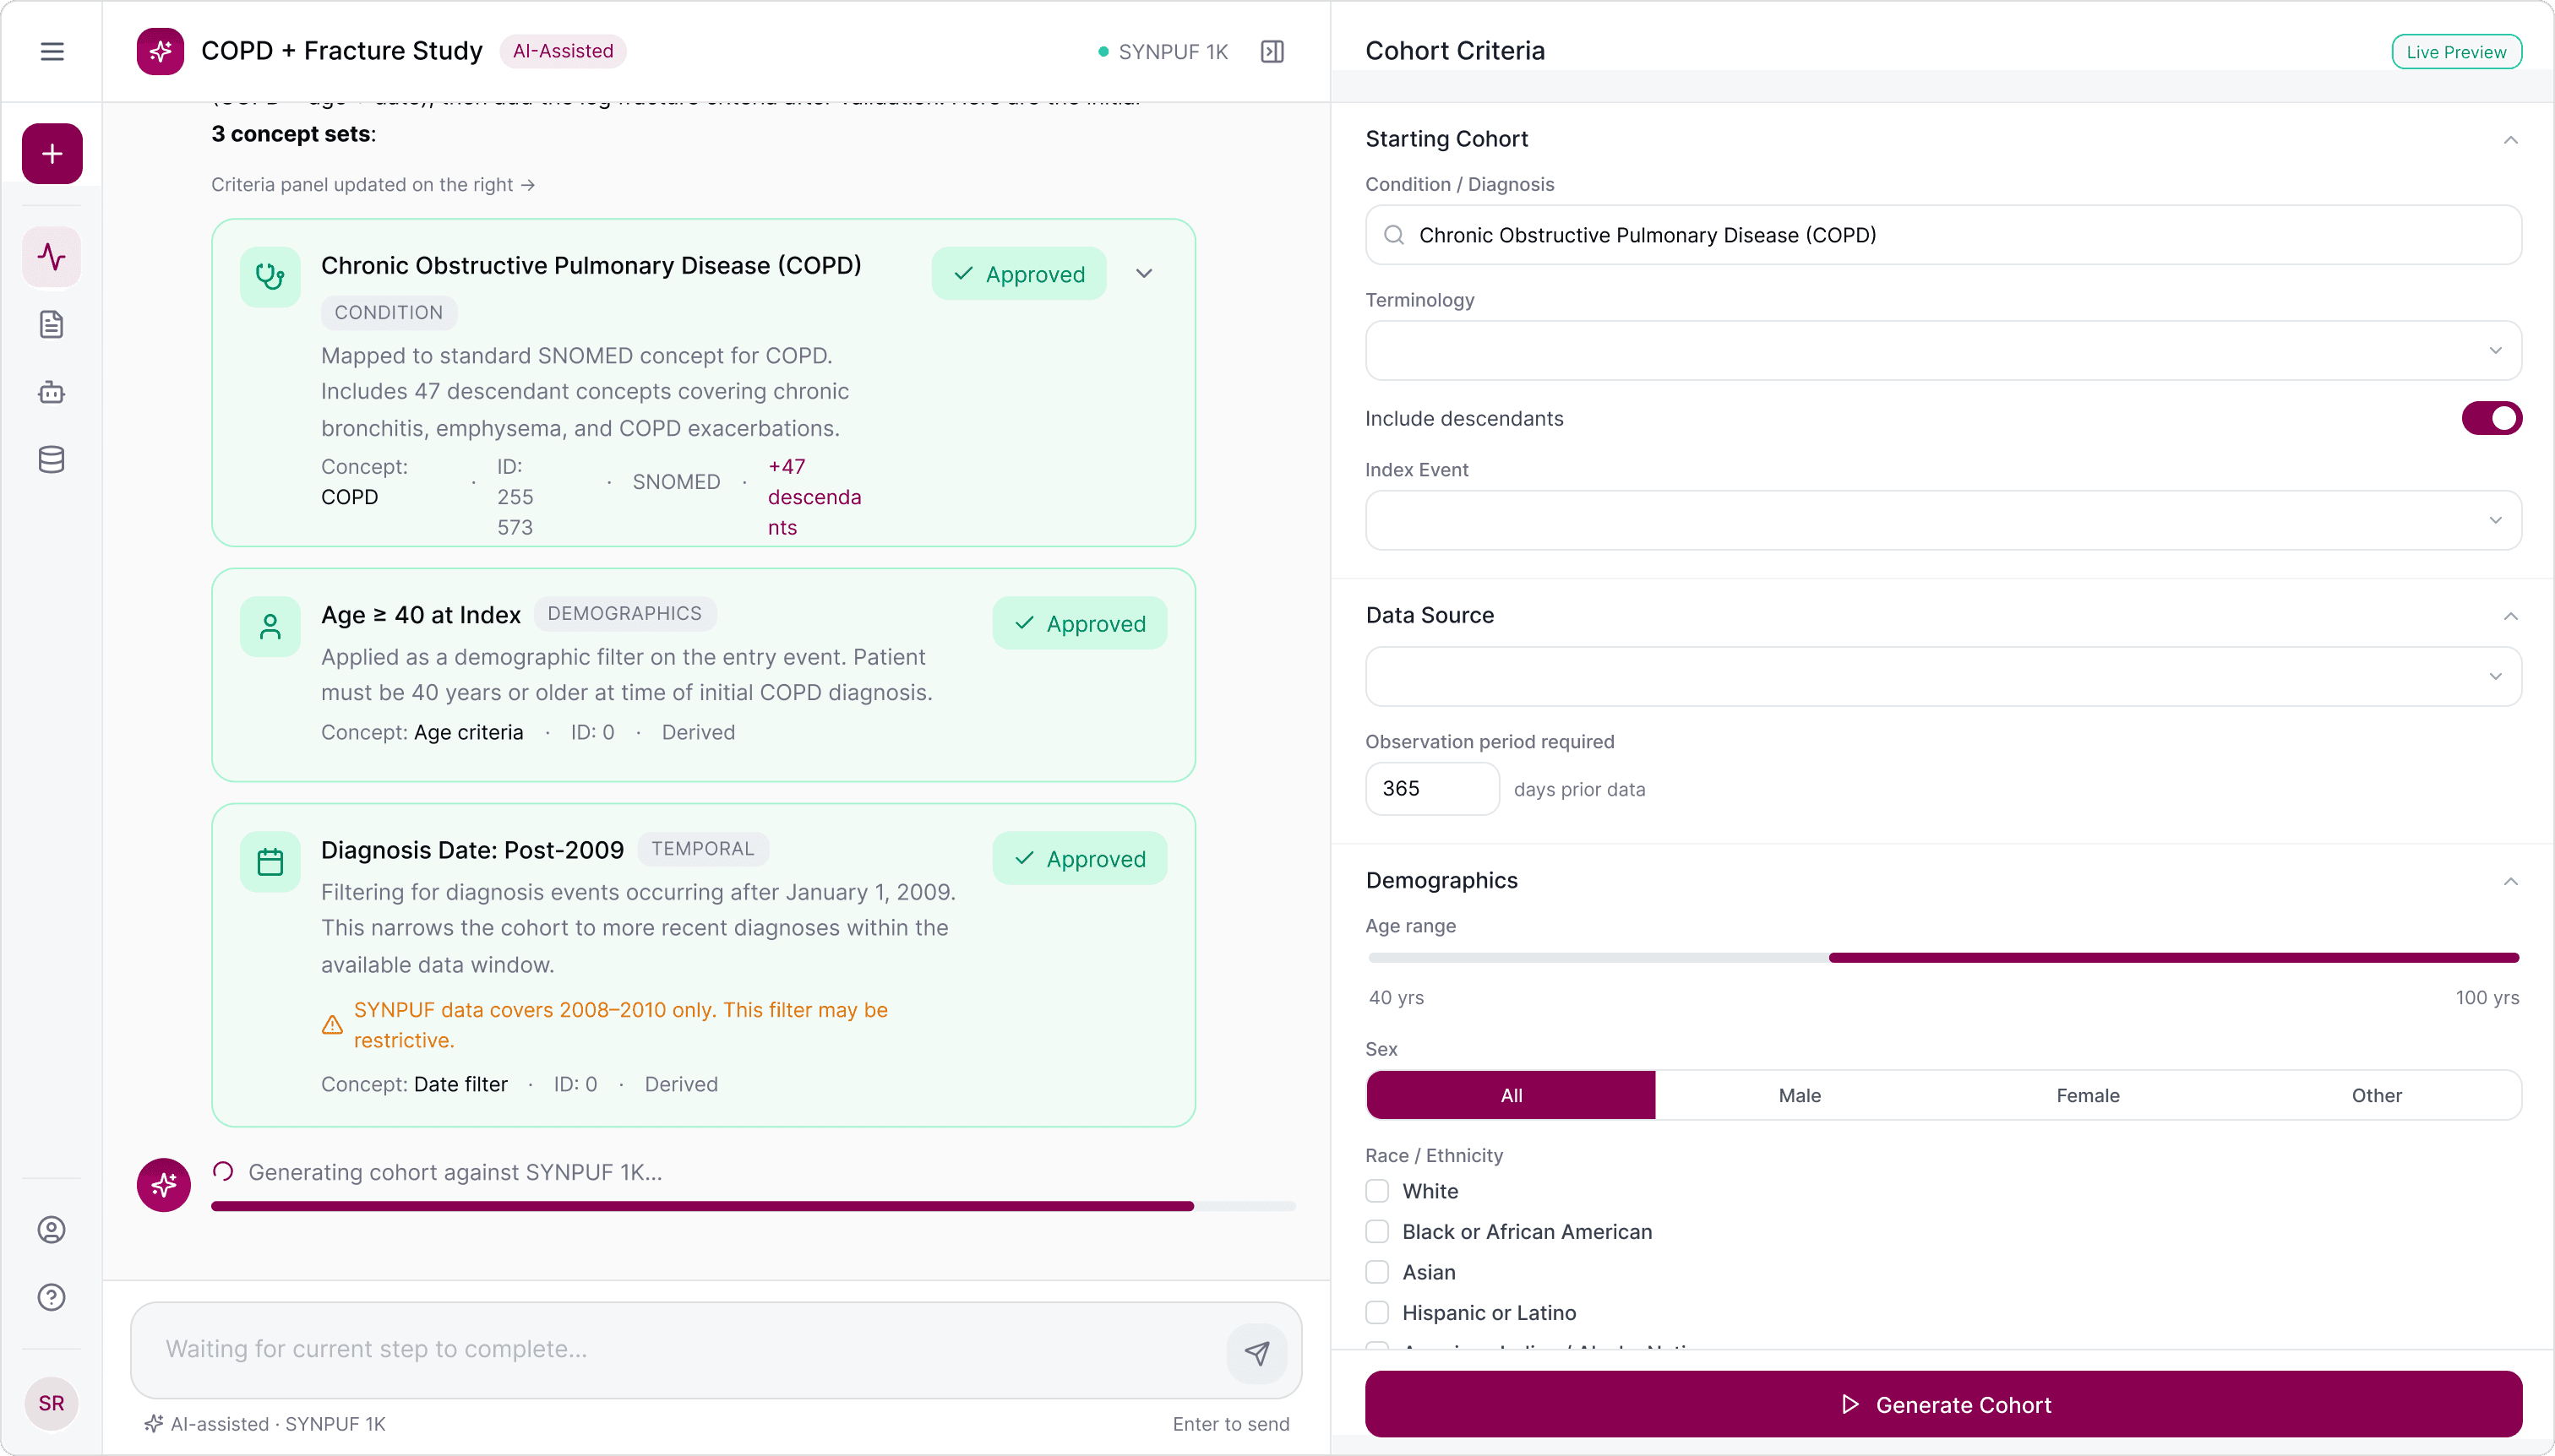Adjust the Age range slider

pos(1942,958)
